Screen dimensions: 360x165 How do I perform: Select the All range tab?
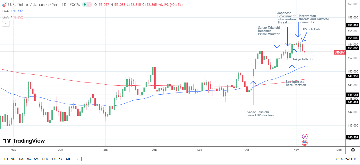pos(68,159)
